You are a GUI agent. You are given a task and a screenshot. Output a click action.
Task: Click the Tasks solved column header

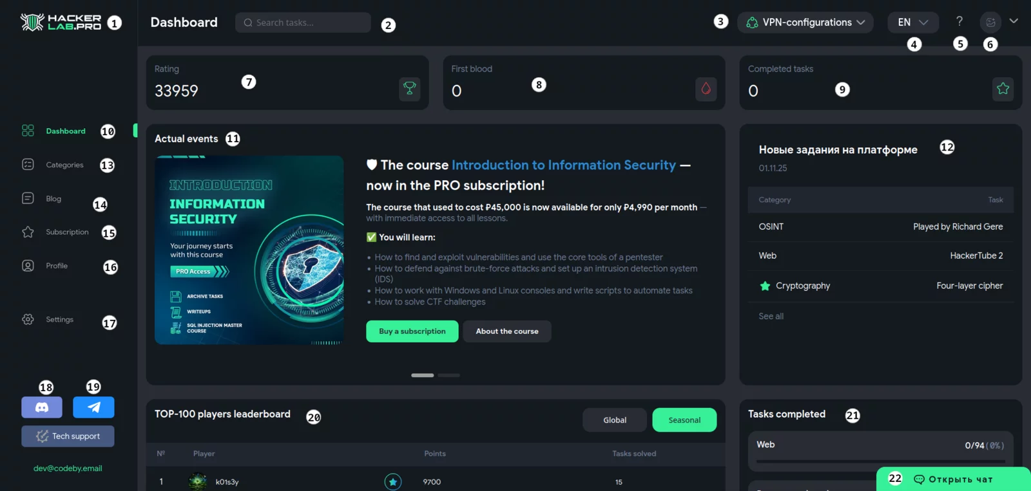tap(634, 454)
